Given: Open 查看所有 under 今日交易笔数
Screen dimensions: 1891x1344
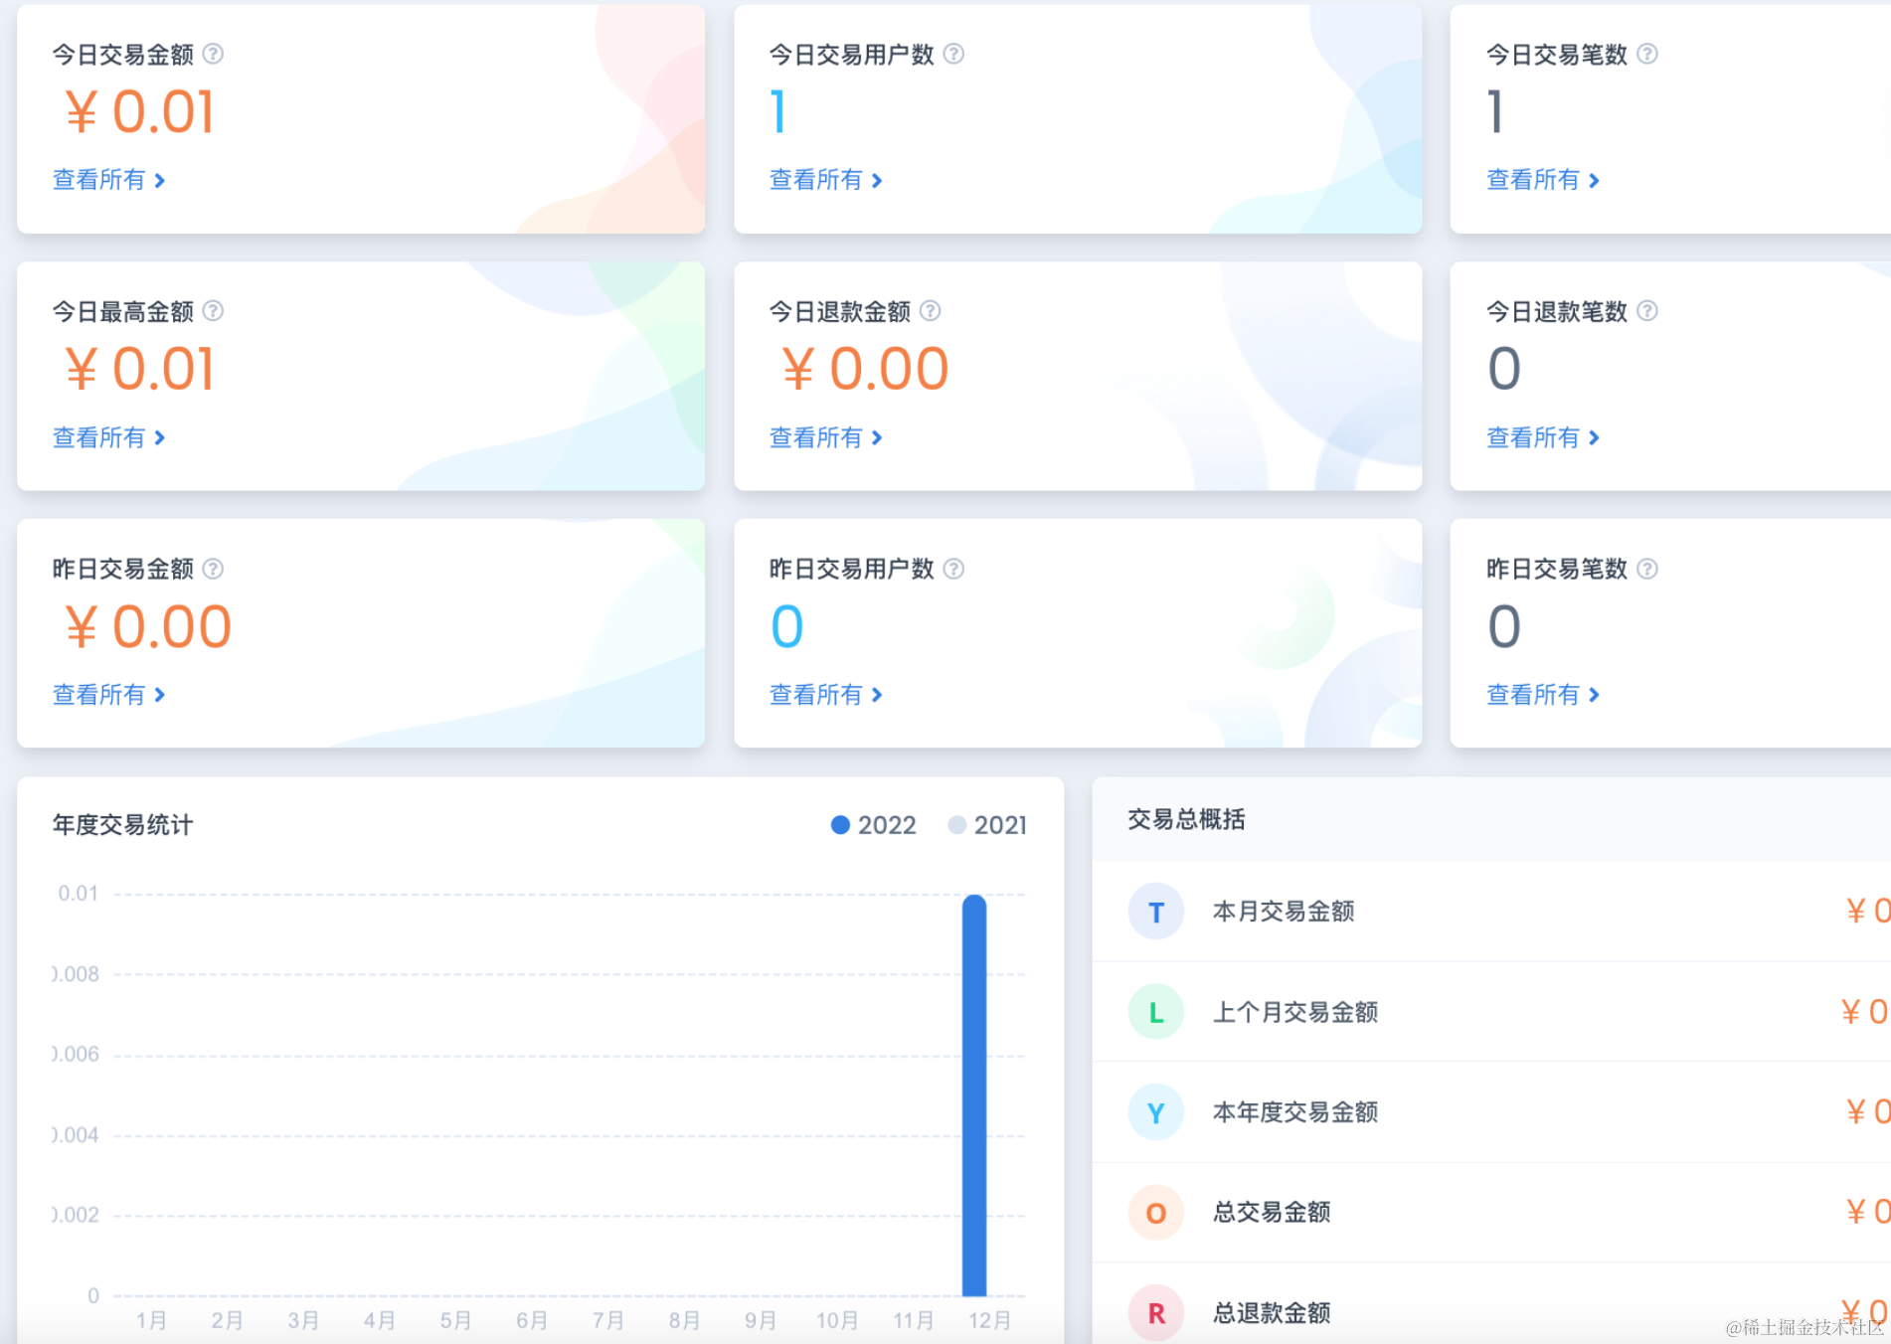Looking at the screenshot, I should tap(1542, 180).
